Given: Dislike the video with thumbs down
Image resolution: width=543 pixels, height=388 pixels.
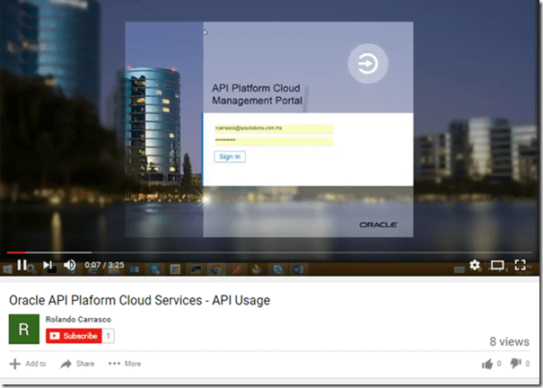Looking at the screenshot, I should 518,364.
